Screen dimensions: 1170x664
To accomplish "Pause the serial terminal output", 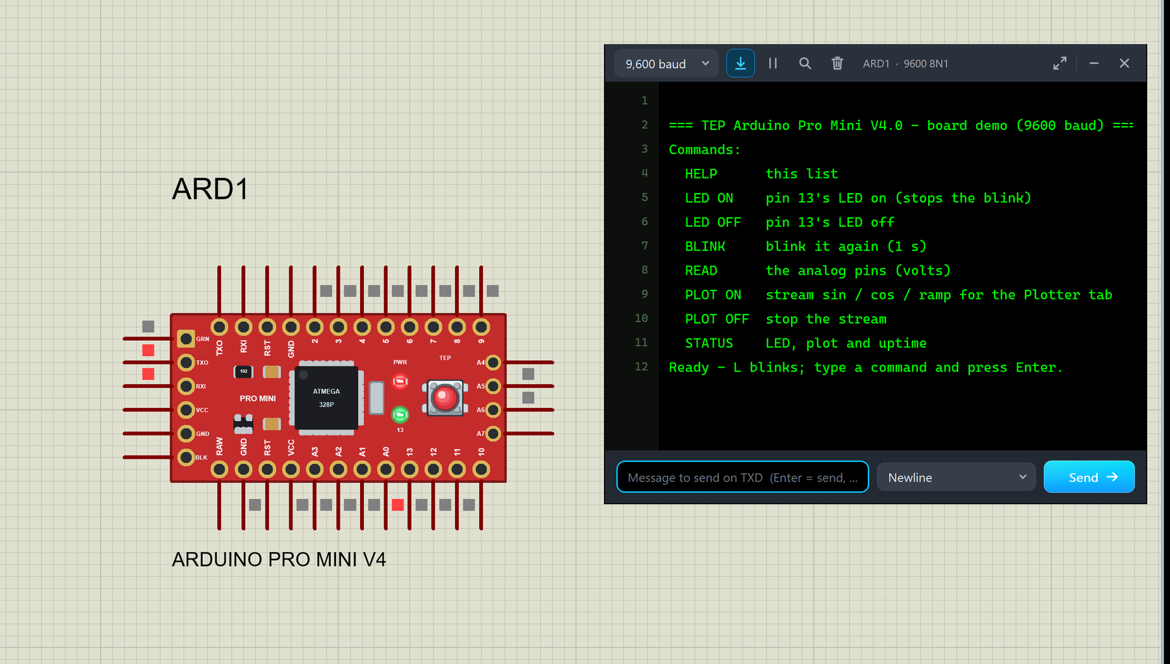I will click(773, 64).
